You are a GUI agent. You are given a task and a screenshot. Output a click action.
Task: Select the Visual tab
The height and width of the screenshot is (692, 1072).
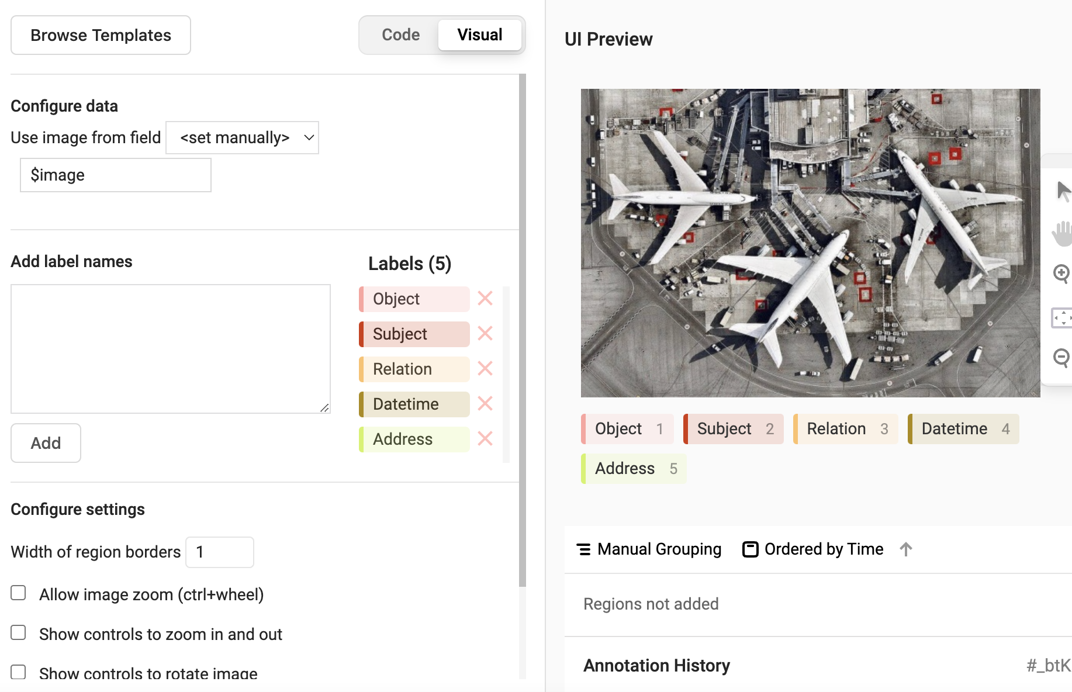click(479, 34)
